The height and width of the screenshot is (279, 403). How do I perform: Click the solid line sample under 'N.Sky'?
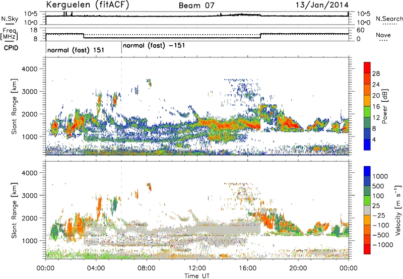[10, 24]
